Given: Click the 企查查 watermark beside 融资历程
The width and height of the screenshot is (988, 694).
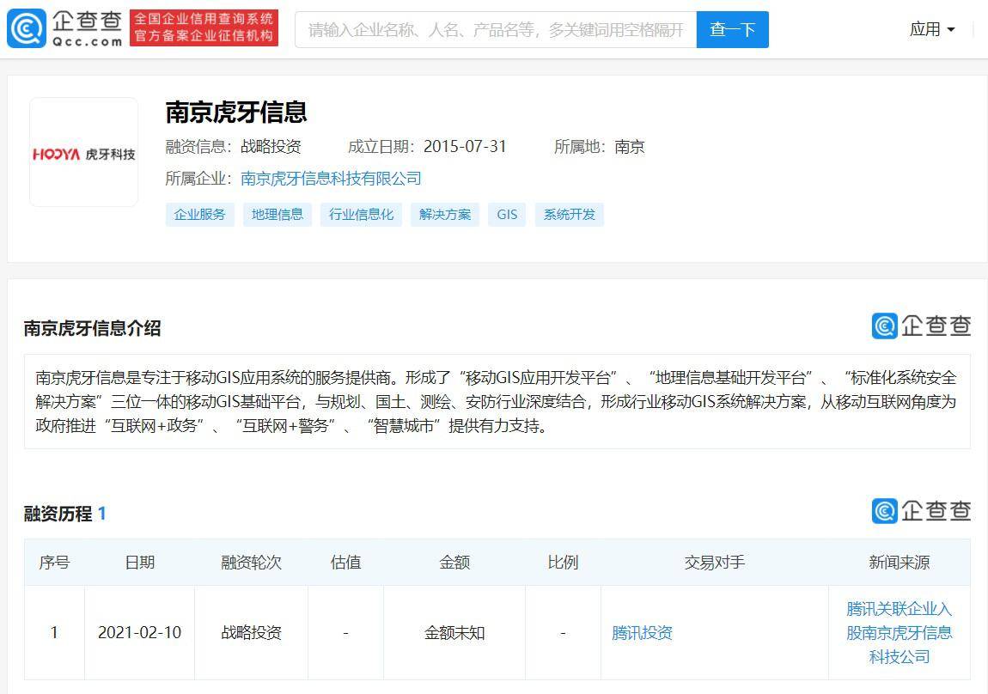Looking at the screenshot, I should (920, 510).
